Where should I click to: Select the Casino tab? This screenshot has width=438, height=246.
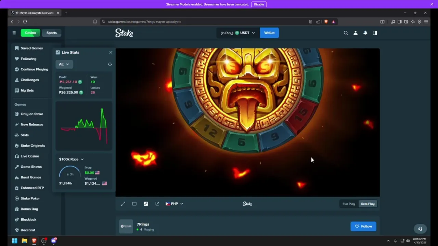[30, 33]
